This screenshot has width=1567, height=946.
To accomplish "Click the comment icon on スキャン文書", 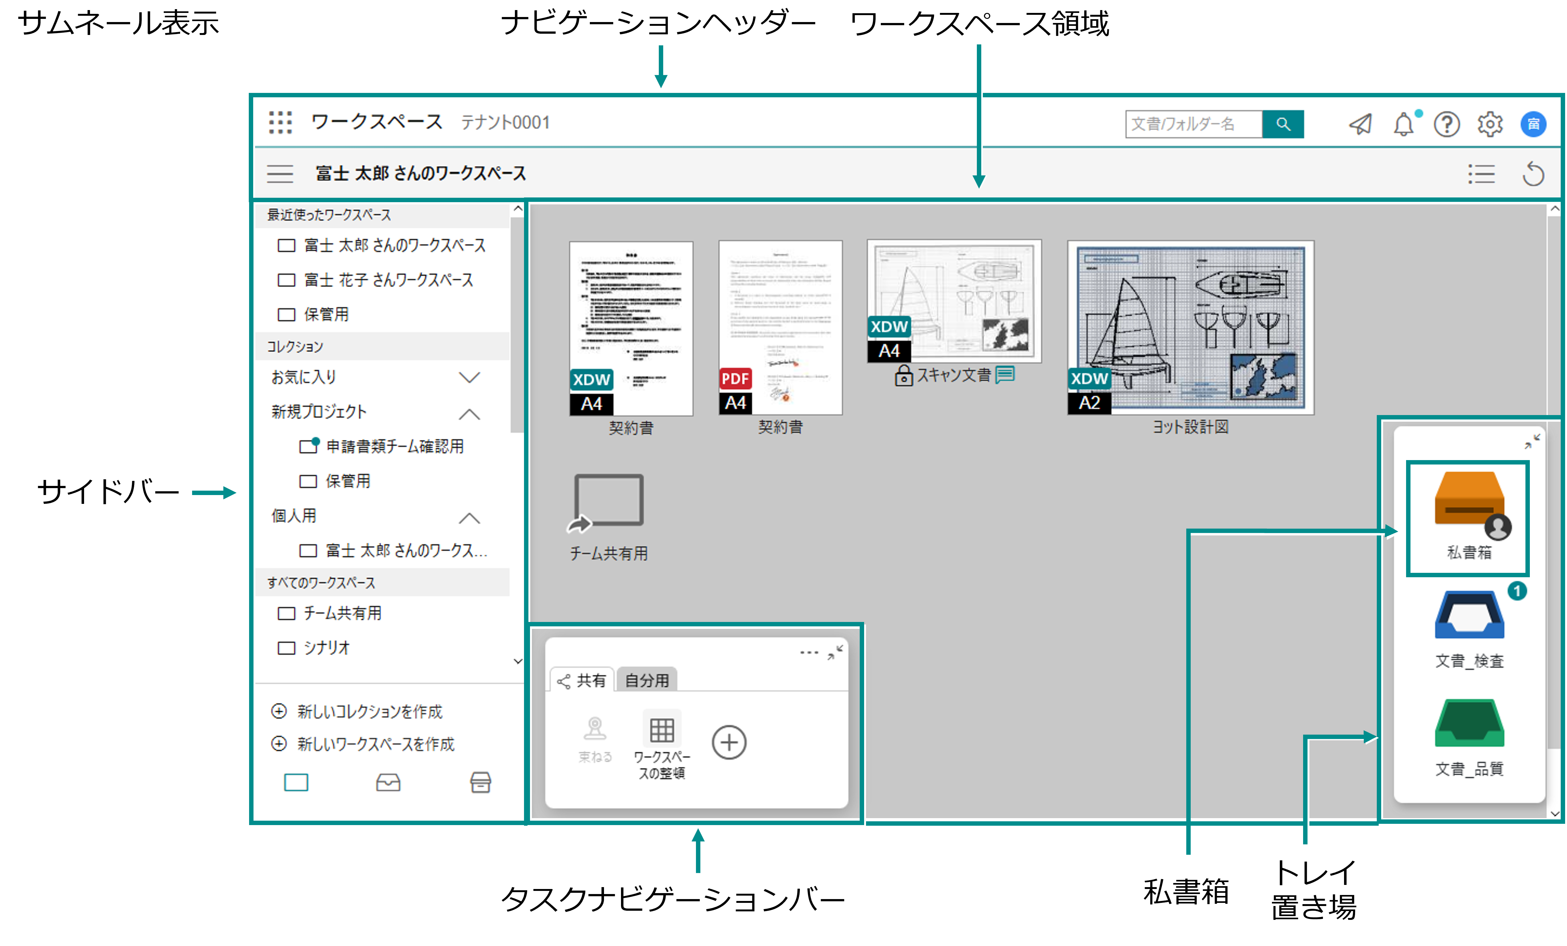I will coord(1006,374).
